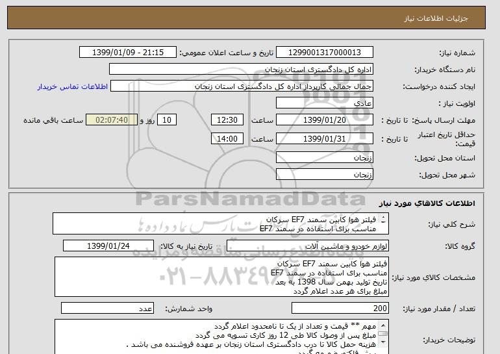Click page header جزئیات اطلاعات نیاز
The image size is (500, 354).
tap(436, 18)
